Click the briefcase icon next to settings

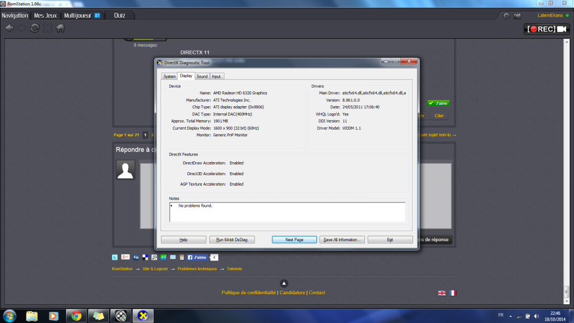(517, 16)
